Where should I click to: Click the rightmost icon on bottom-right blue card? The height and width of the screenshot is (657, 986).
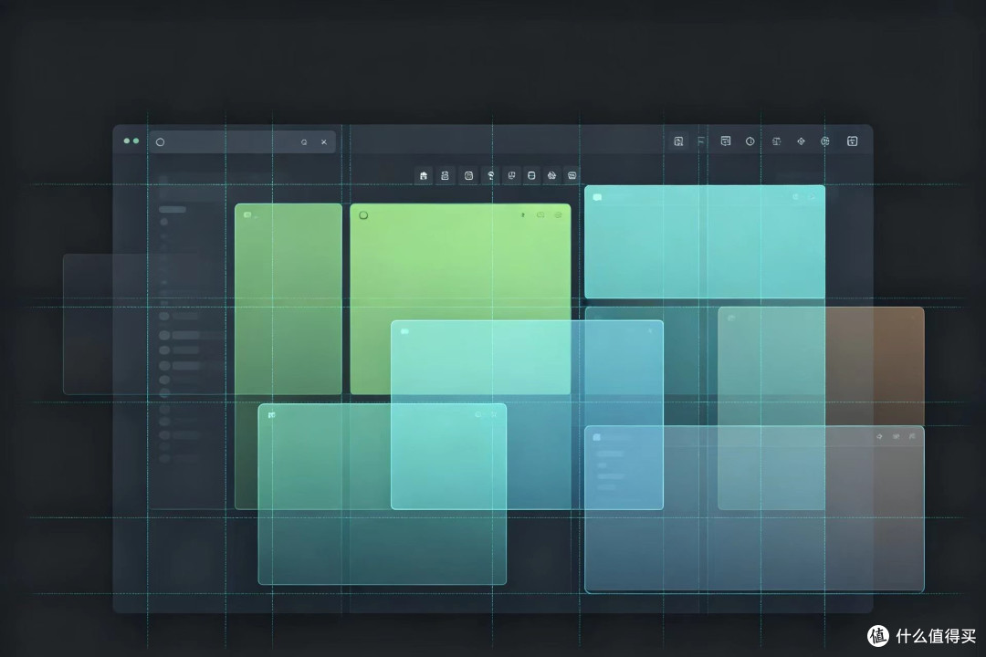click(x=912, y=436)
